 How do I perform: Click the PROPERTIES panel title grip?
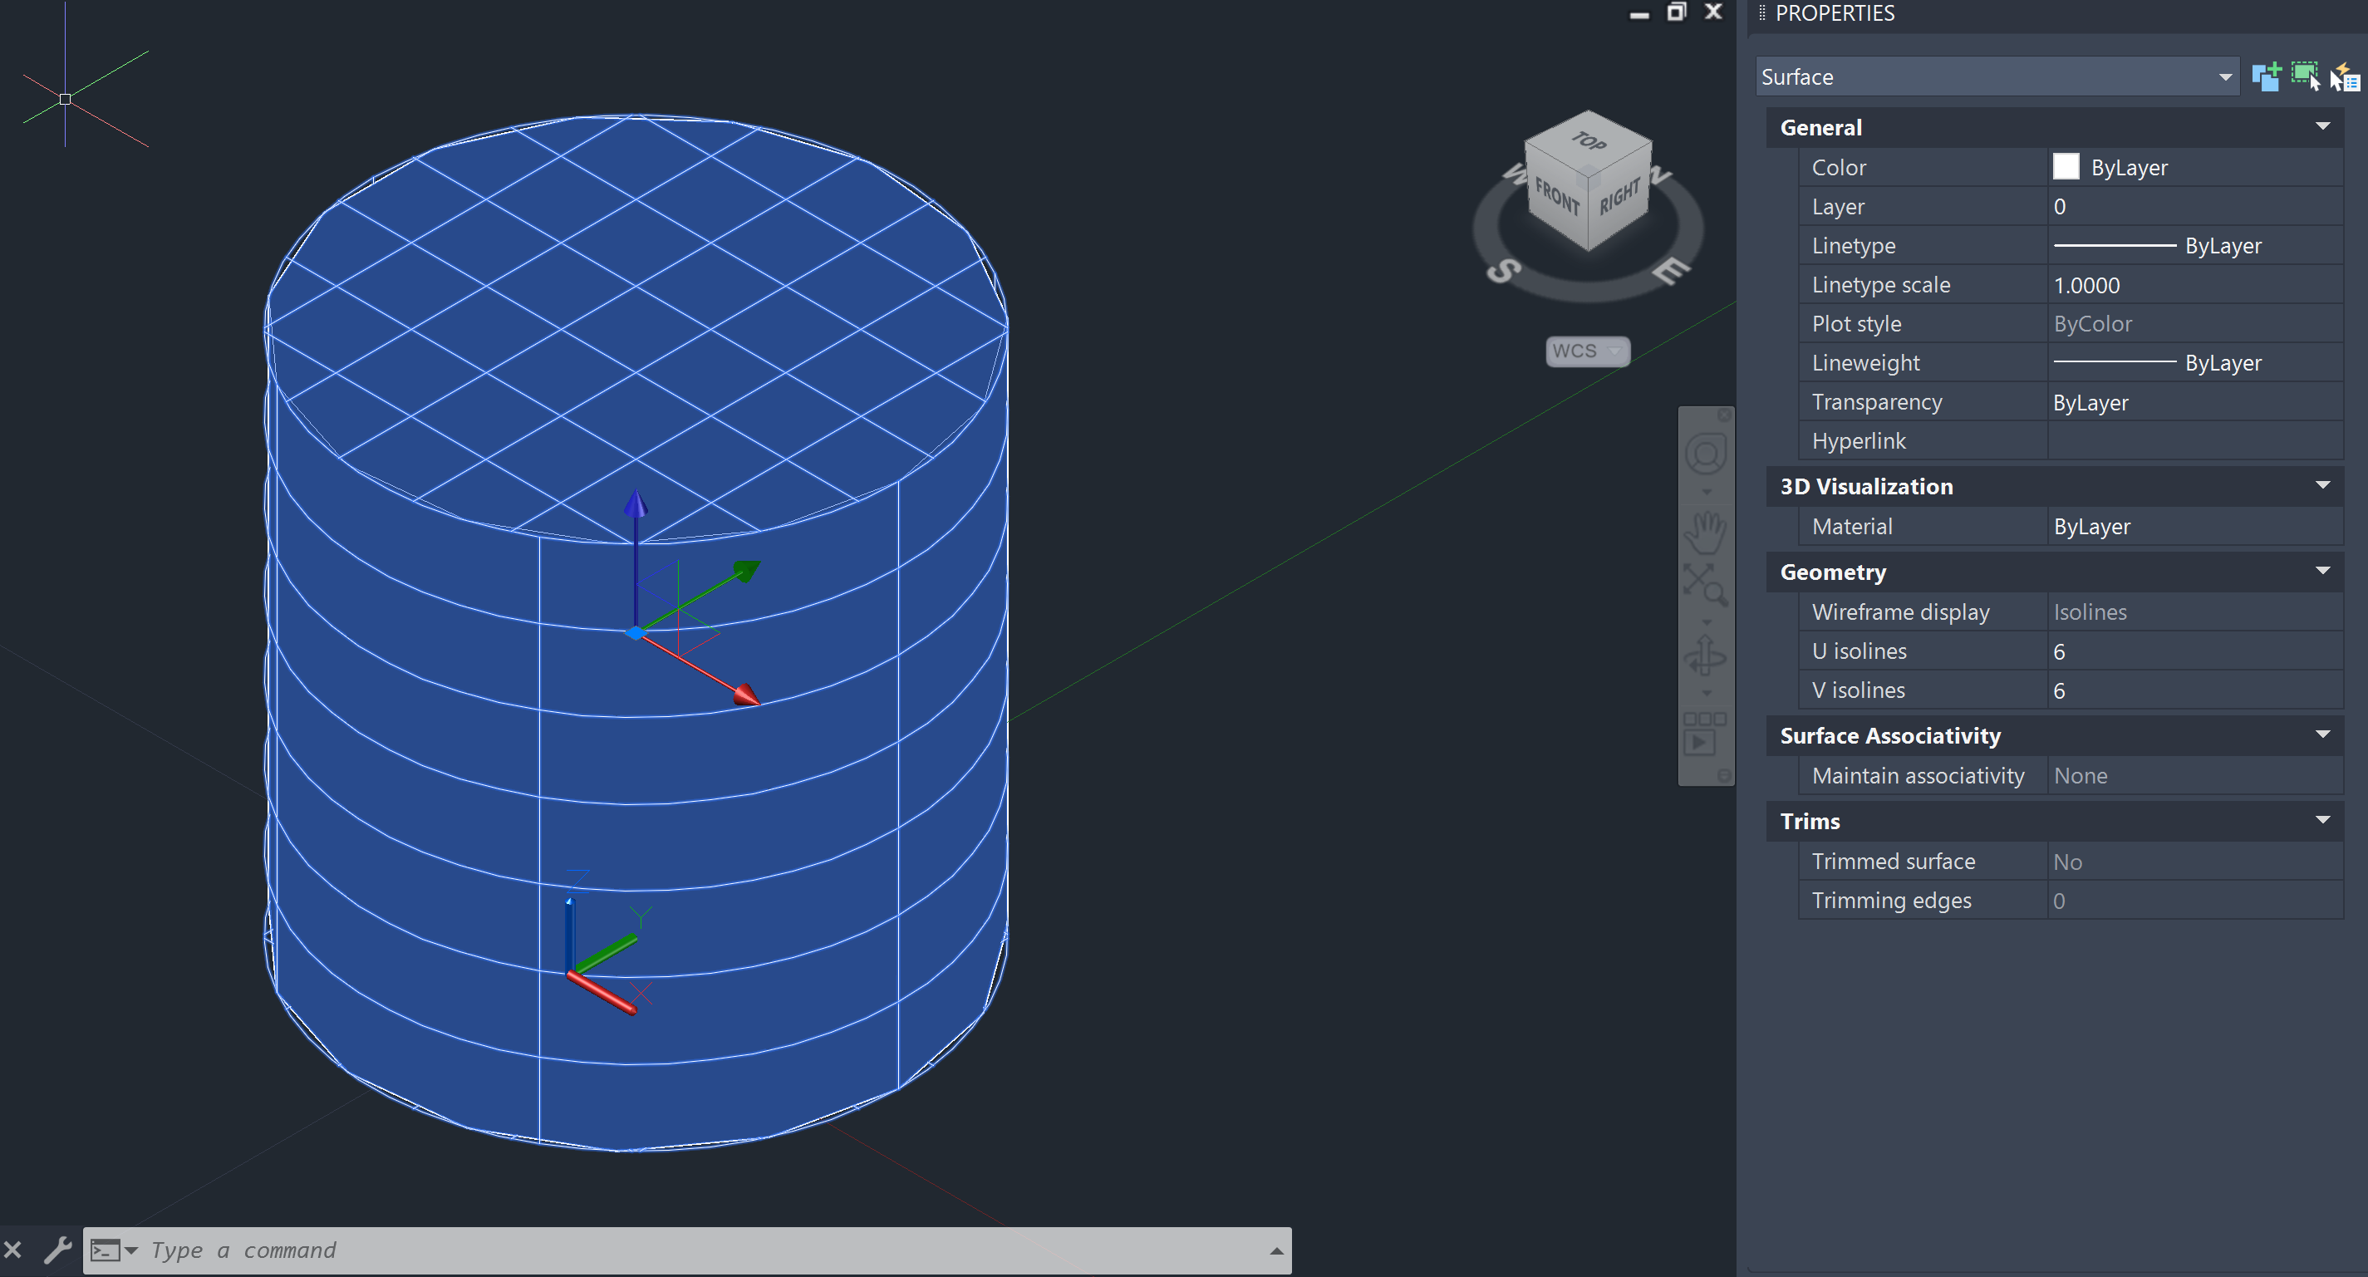1762,12
